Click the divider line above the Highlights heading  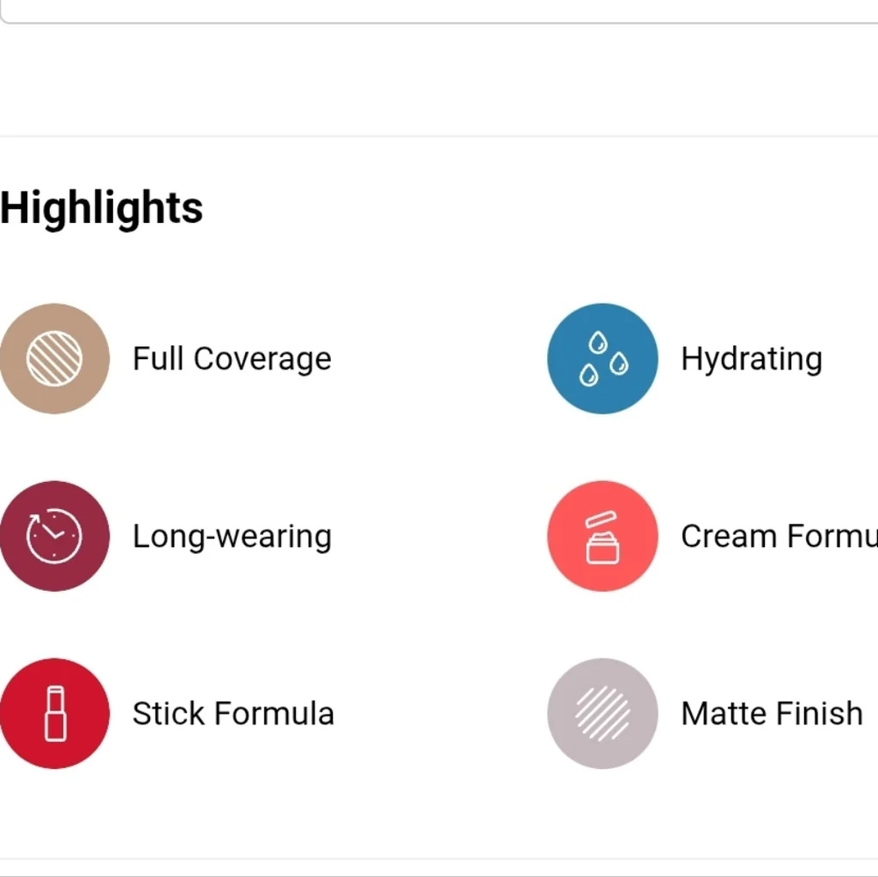pos(439,136)
